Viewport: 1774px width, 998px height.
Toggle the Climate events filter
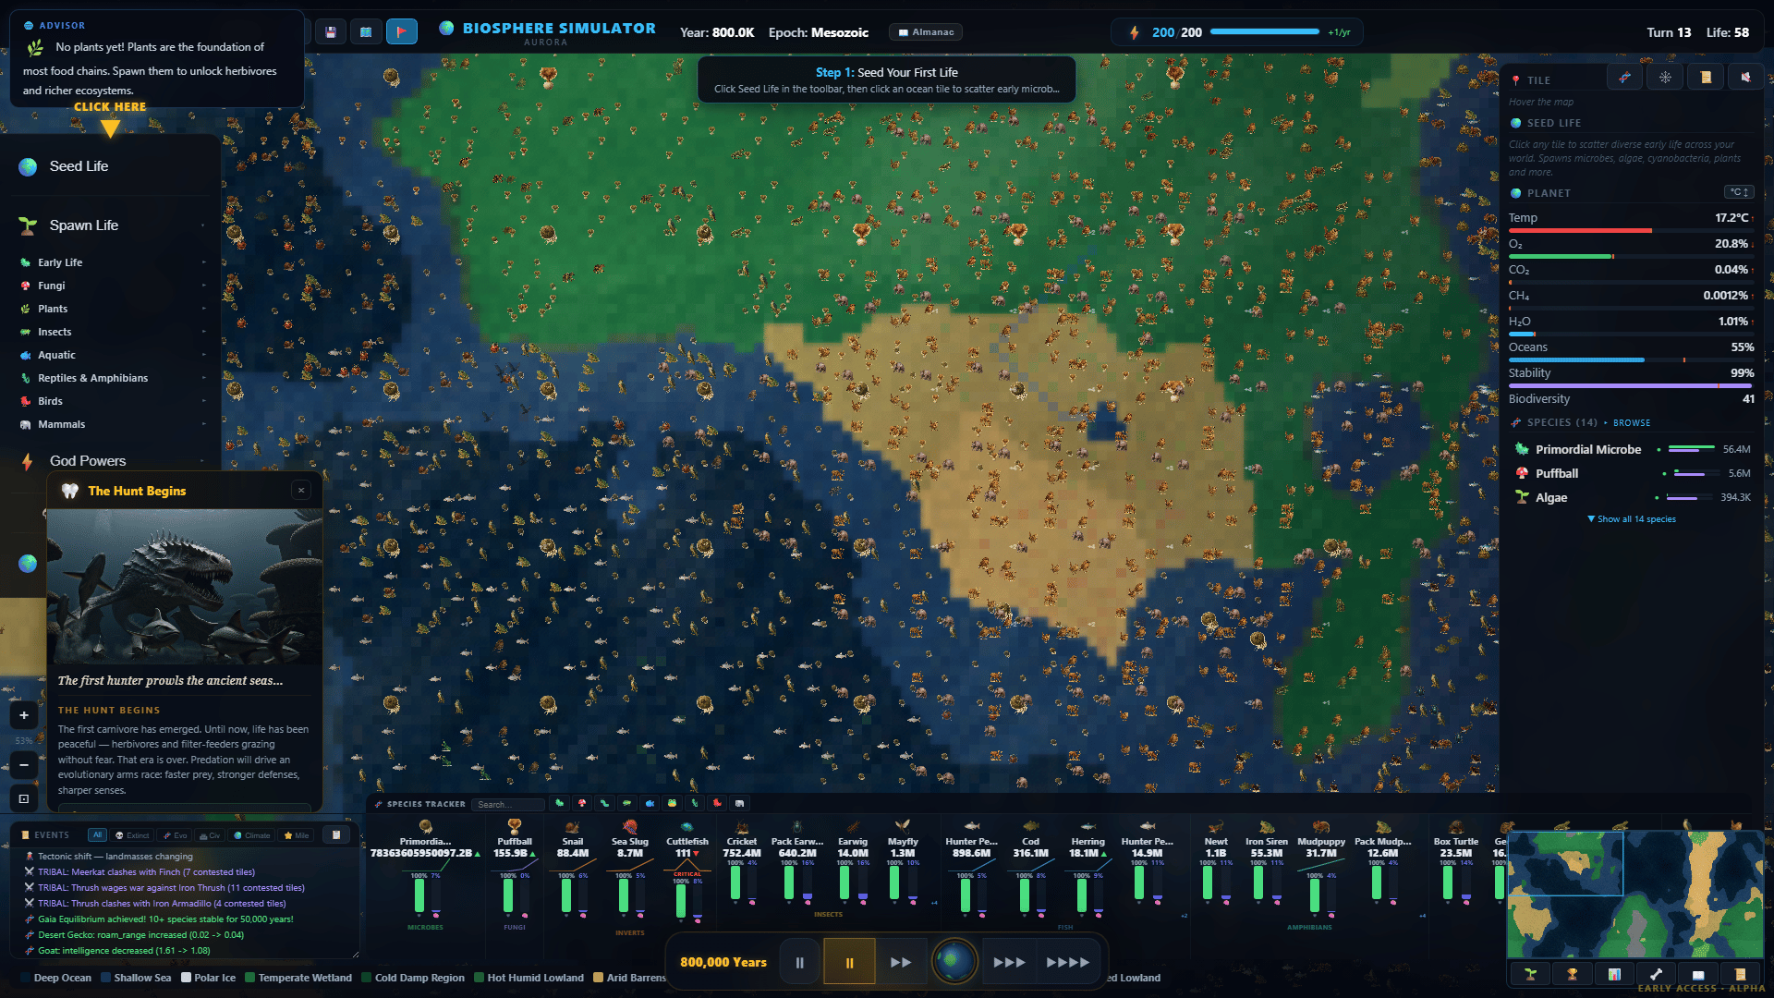(252, 835)
